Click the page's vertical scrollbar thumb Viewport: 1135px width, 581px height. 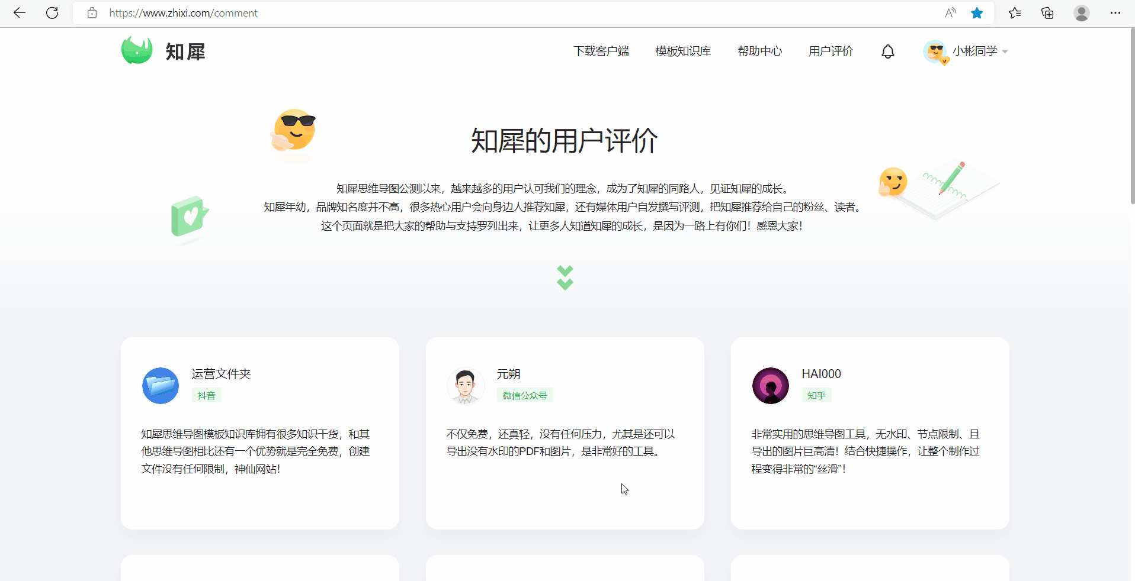point(1132,117)
